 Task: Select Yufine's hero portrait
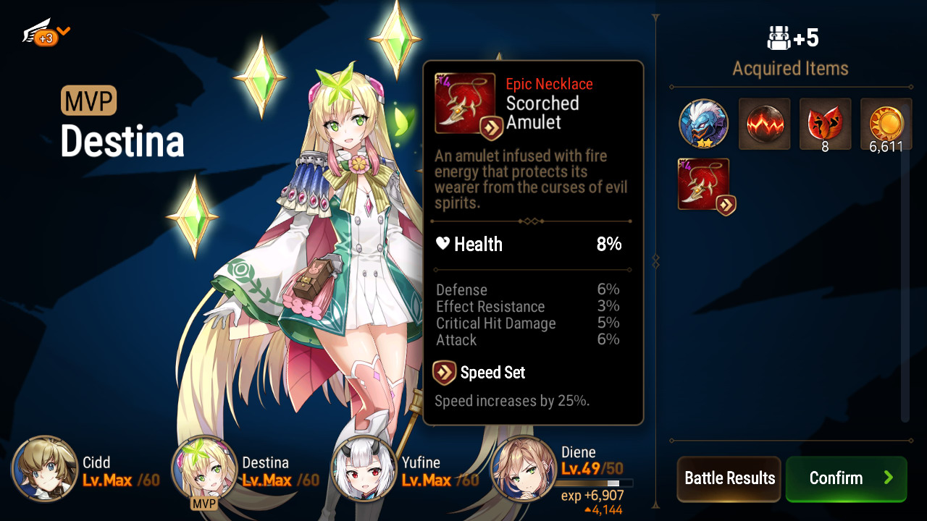[364, 469]
